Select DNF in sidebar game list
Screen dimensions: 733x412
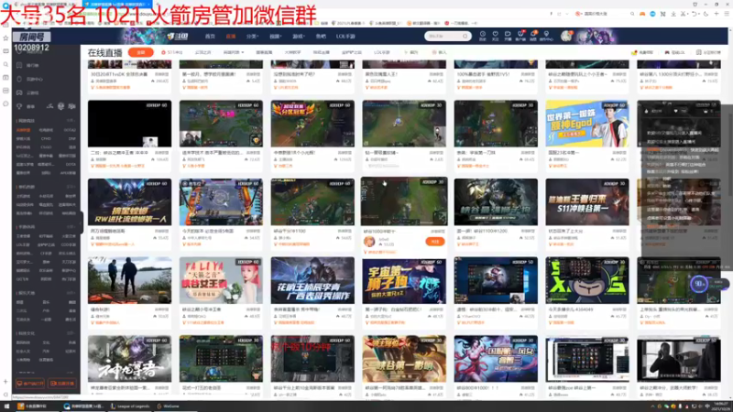(x=71, y=139)
